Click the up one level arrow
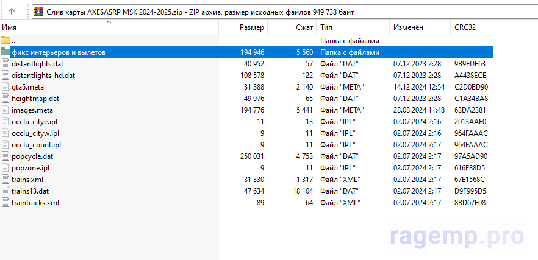 pos(12,11)
